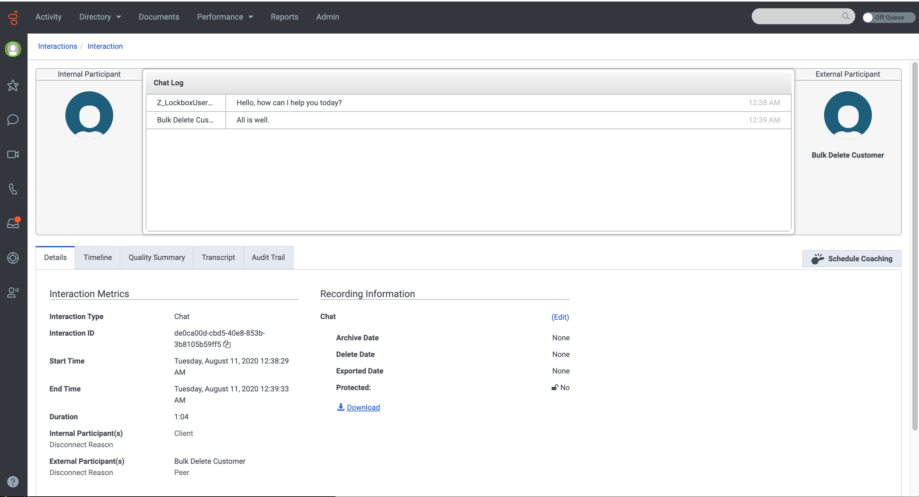Toggle the Off Queue switch
The image size is (919, 497).
(888, 17)
